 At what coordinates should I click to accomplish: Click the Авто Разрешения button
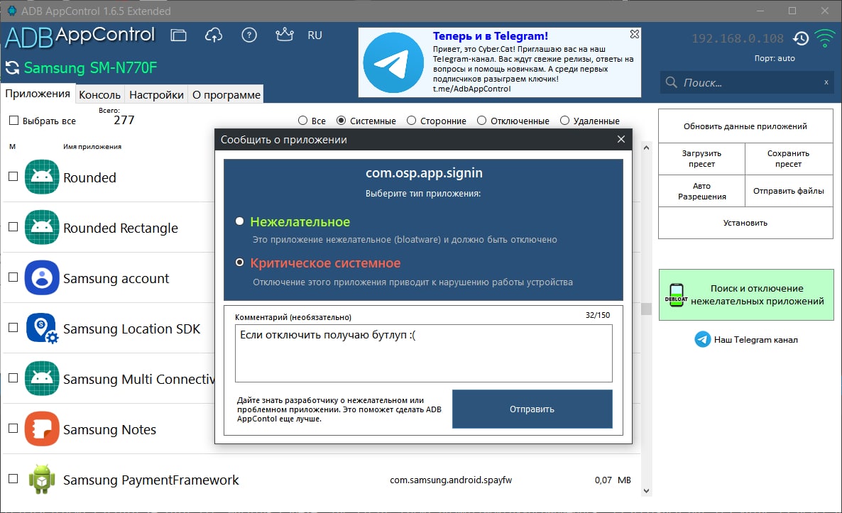coord(702,191)
